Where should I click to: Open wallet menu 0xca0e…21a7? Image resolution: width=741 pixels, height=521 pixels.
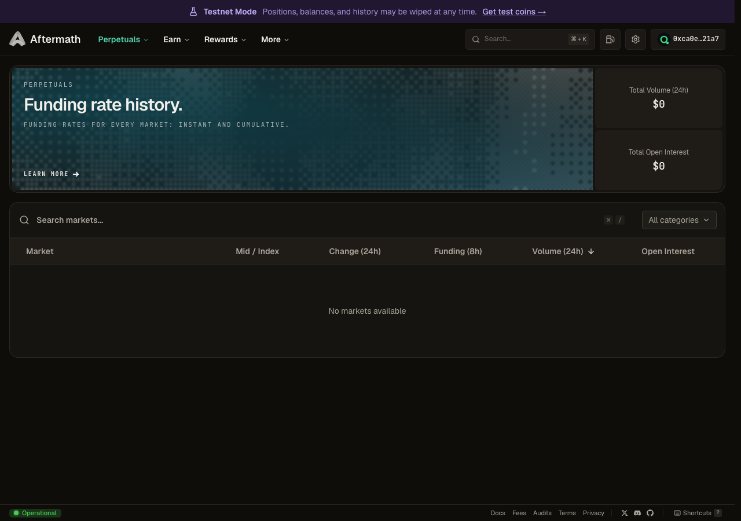688,39
